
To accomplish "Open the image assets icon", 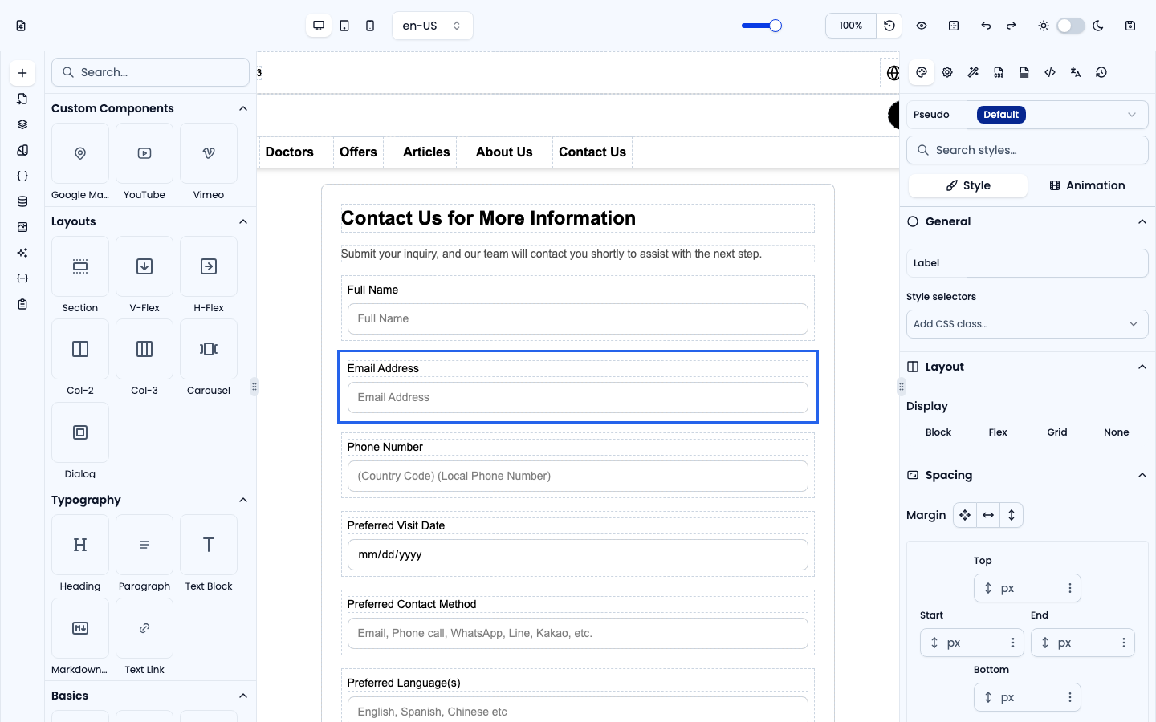I will (x=22, y=227).
